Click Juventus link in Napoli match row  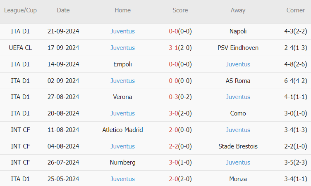pos(122,31)
